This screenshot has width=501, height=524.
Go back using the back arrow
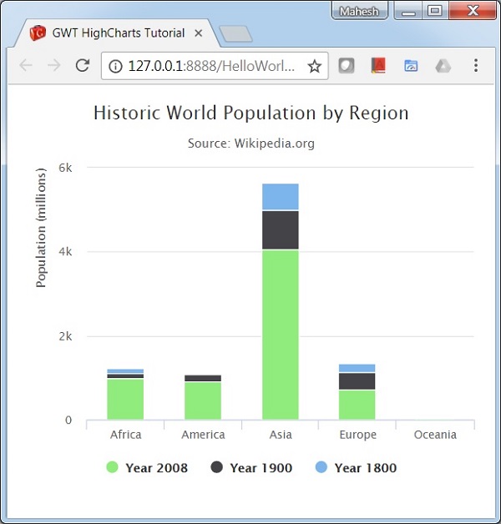[25, 66]
